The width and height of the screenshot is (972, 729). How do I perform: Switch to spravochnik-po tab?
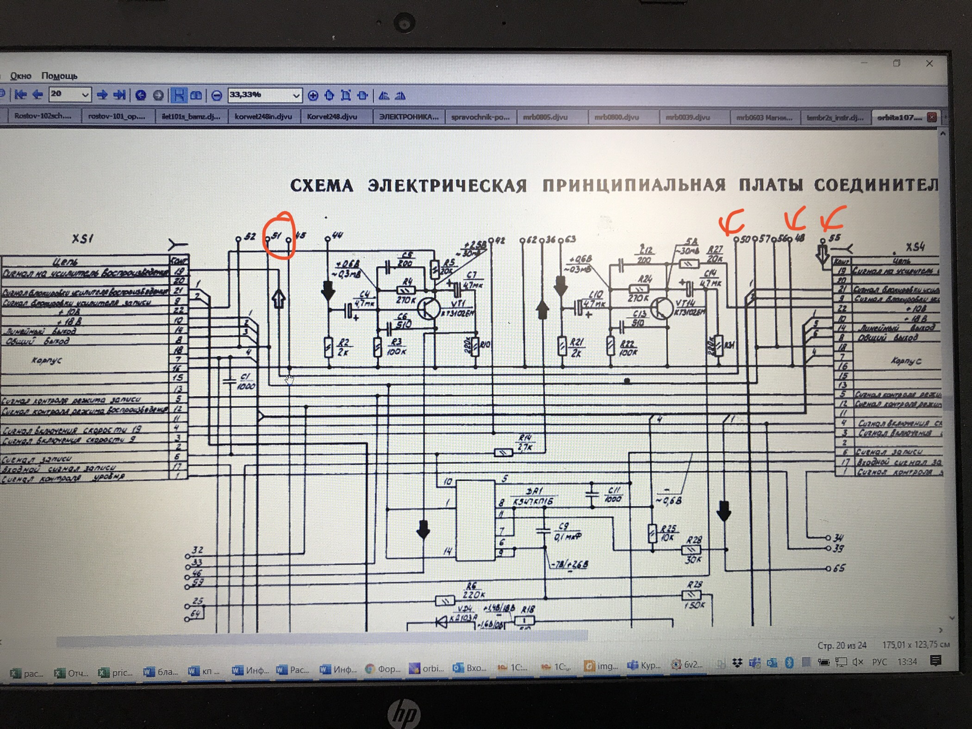coord(480,117)
